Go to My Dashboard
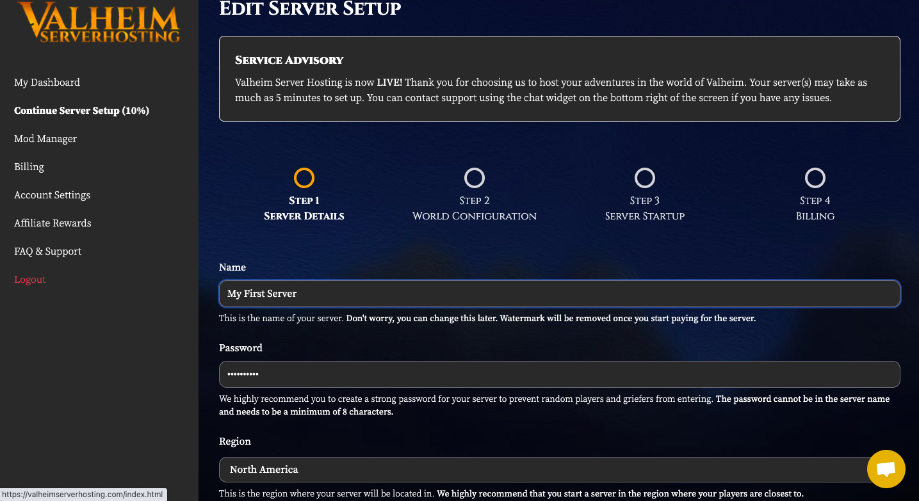This screenshot has height=501, width=919. pos(47,83)
